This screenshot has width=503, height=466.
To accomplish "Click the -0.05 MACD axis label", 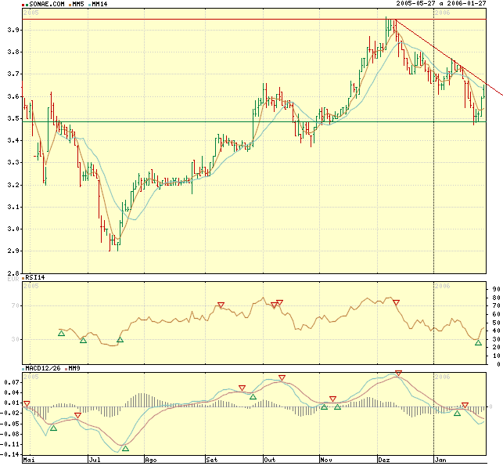I will pyautogui.click(x=10, y=424).
